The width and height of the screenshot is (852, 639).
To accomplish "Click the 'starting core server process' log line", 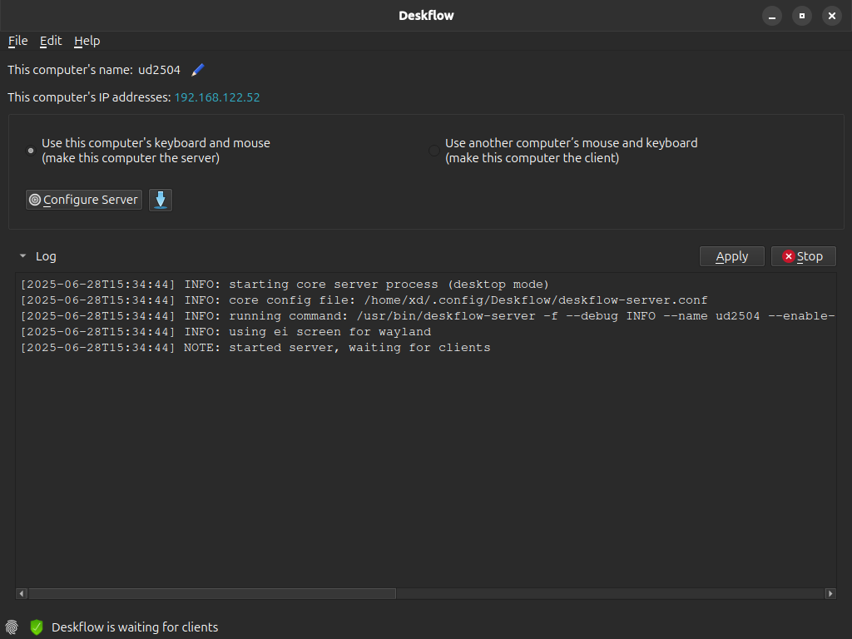I will coord(285,285).
